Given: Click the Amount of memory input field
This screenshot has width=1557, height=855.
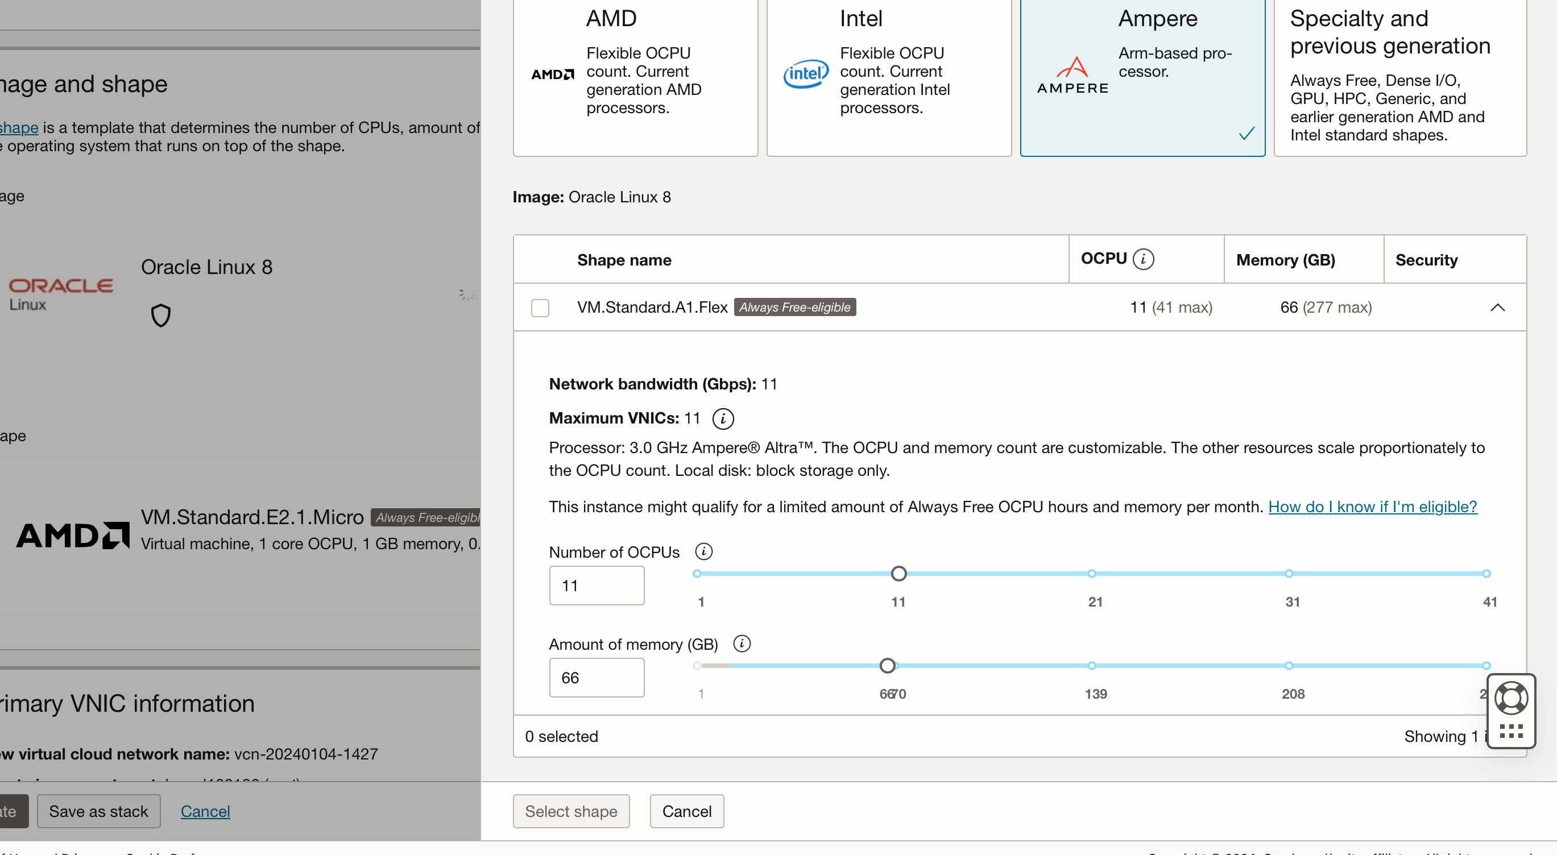Looking at the screenshot, I should [x=597, y=678].
